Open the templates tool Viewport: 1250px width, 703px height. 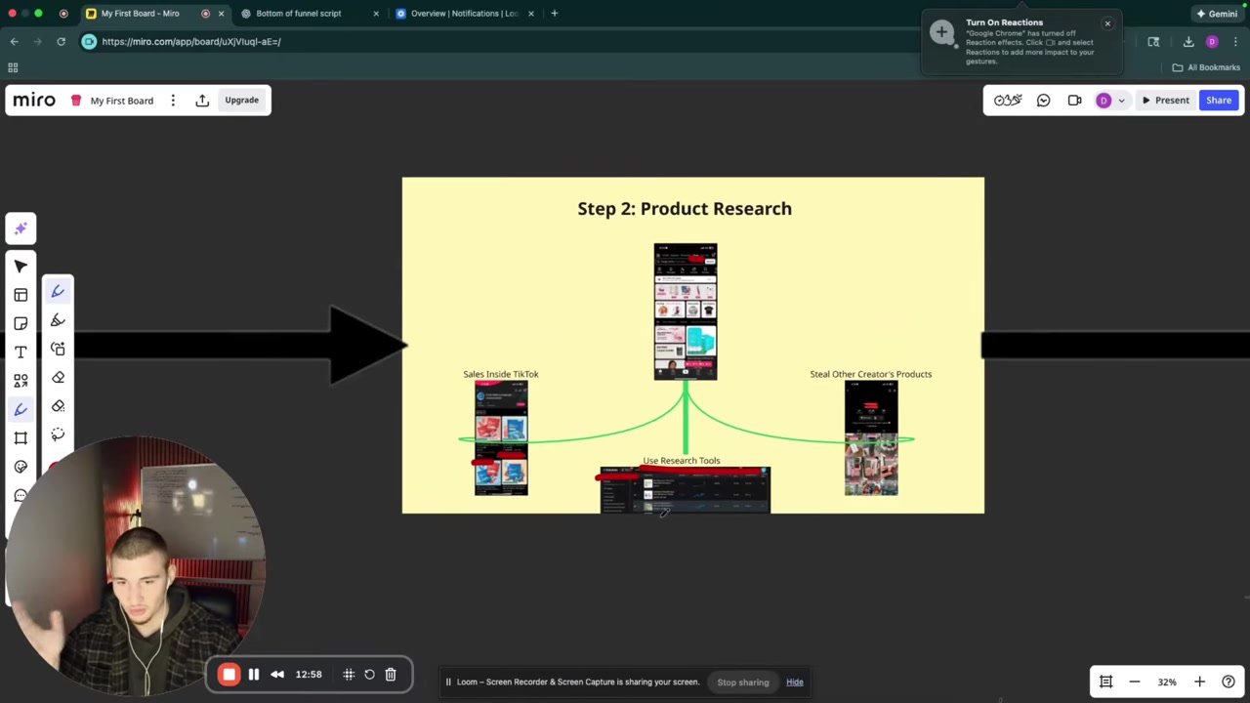[21, 295]
